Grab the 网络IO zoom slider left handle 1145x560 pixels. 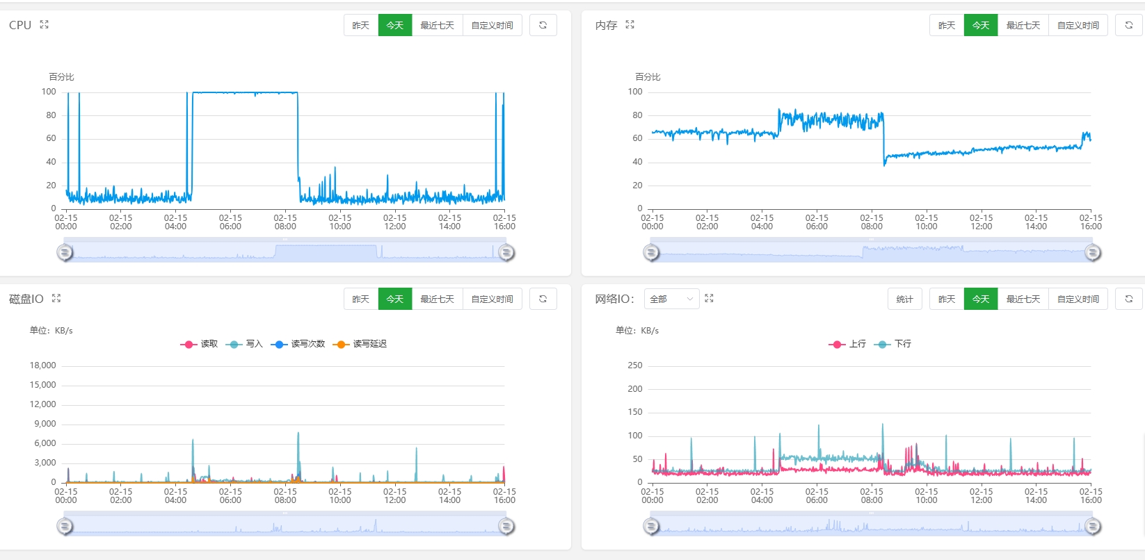click(x=651, y=526)
